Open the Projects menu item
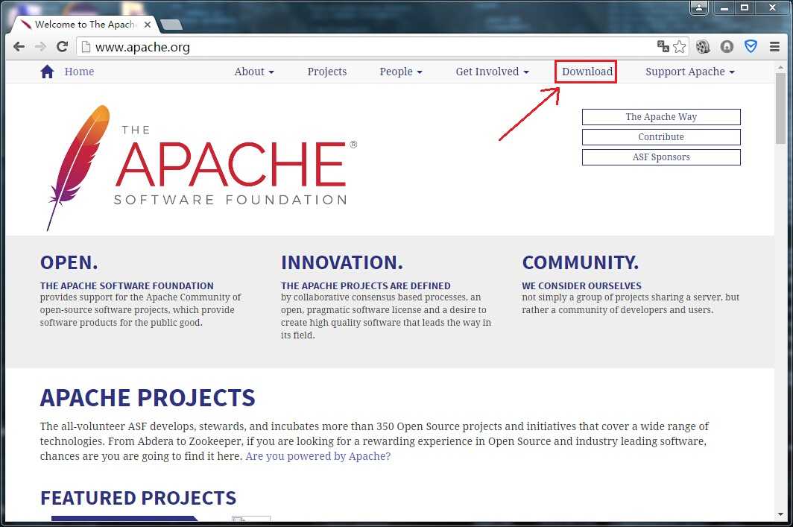This screenshot has height=527, width=793. [x=326, y=72]
